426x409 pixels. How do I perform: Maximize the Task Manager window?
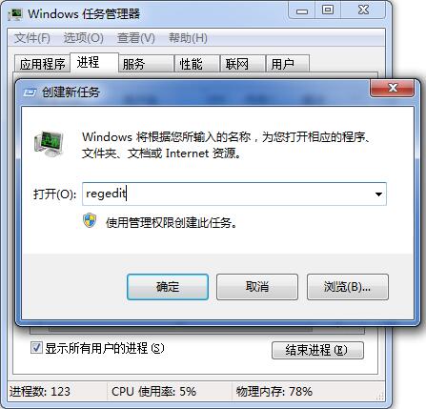(x=328, y=10)
